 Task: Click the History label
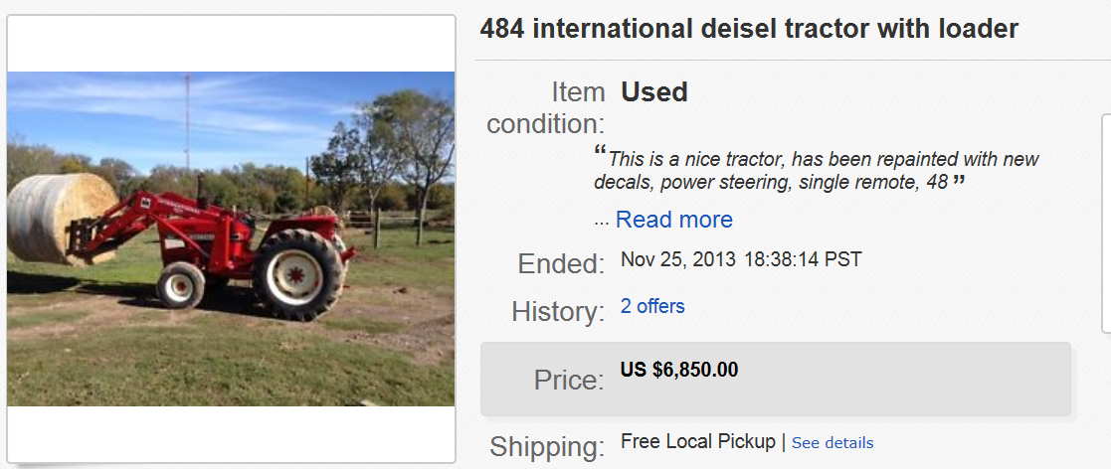pos(558,312)
